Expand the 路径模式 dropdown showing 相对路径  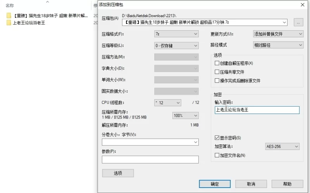[277, 45]
